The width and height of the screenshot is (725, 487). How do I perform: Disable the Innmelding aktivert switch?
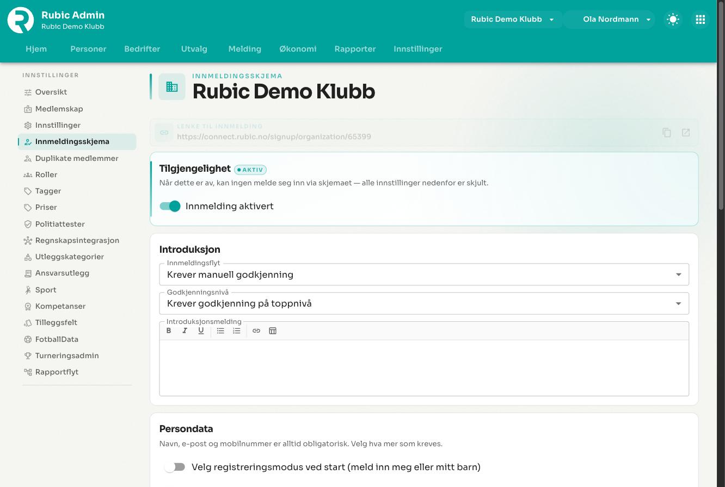tap(170, 206)
